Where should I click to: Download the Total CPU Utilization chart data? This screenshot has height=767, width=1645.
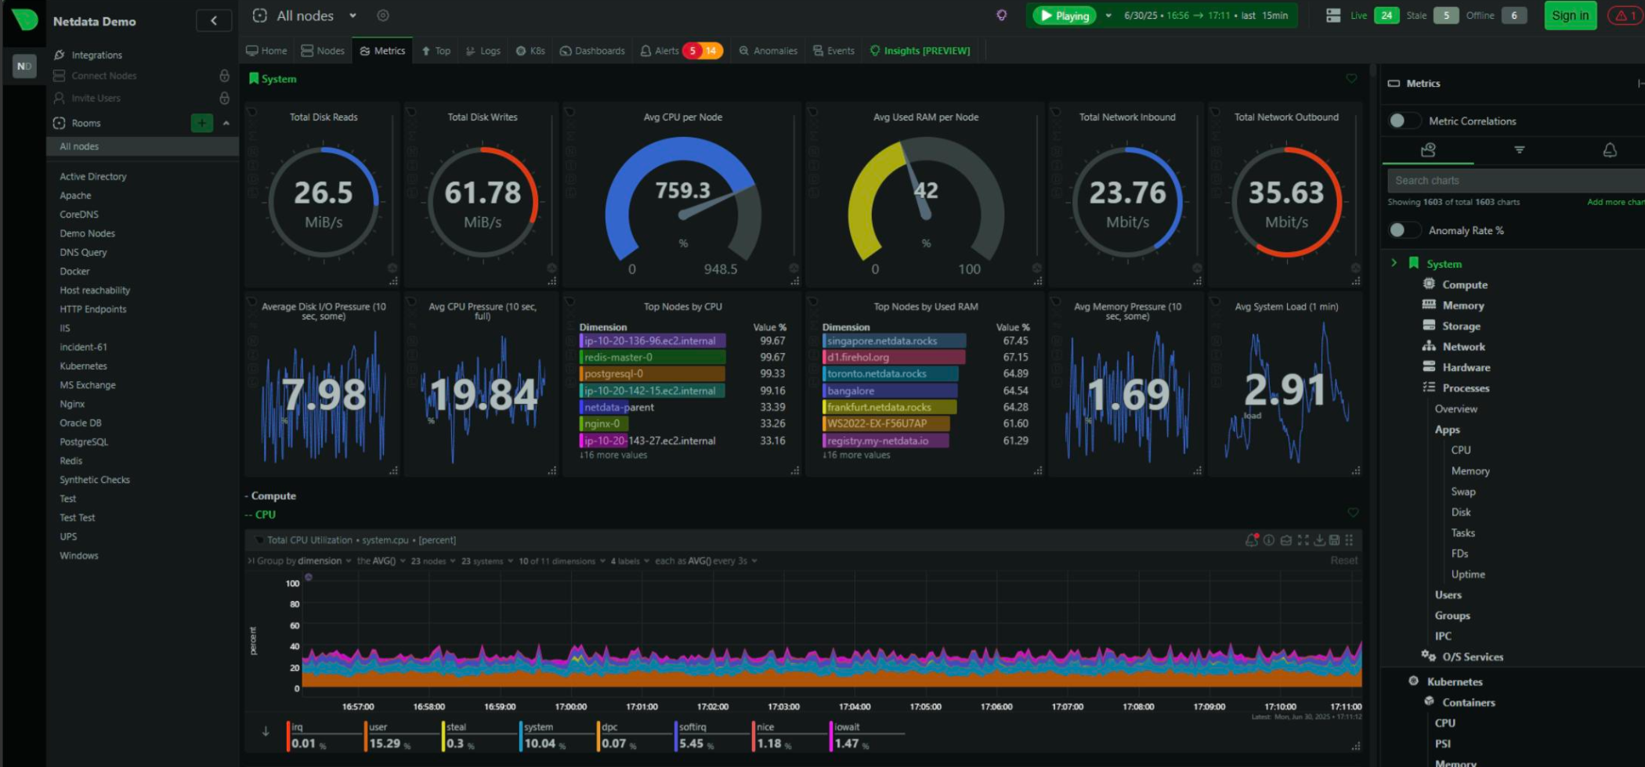(1319, 540)
